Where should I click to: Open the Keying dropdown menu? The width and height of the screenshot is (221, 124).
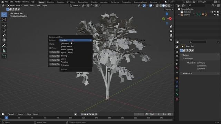21,114
